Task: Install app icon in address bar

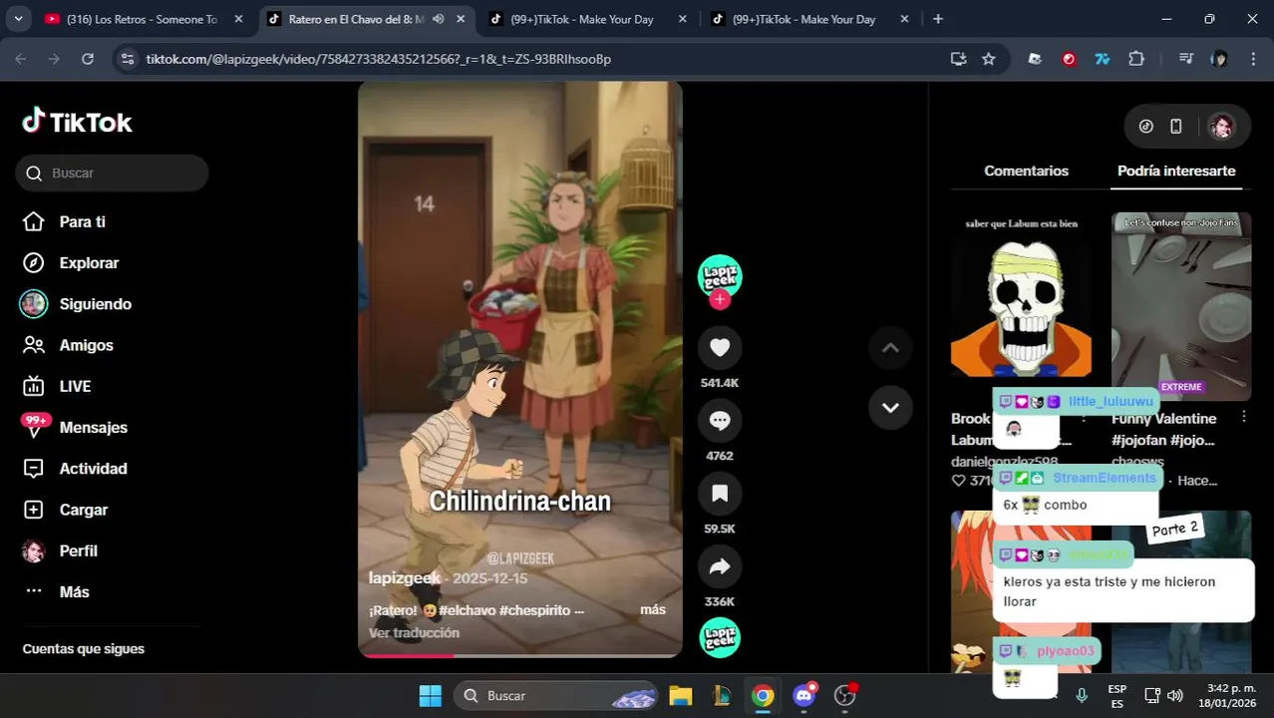Action: coord(958,59)
